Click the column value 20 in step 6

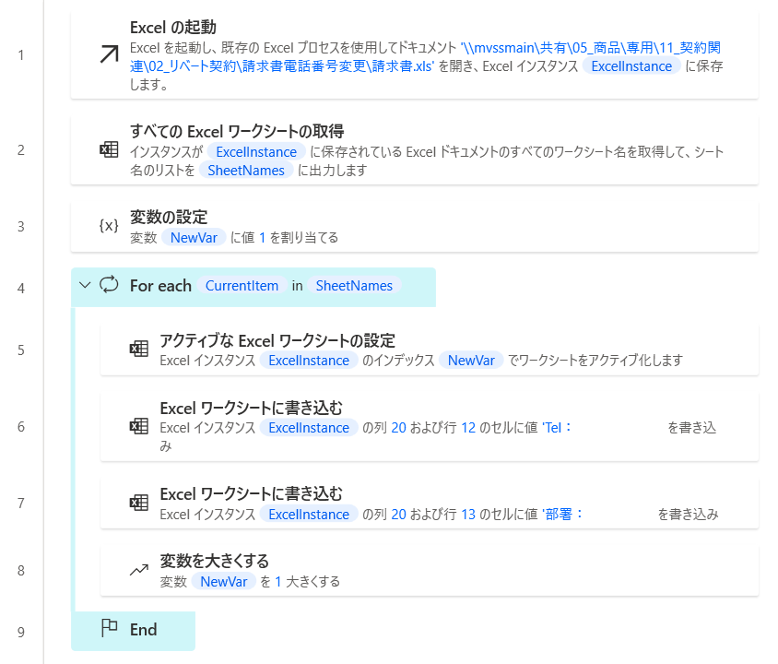pos(398,426)
